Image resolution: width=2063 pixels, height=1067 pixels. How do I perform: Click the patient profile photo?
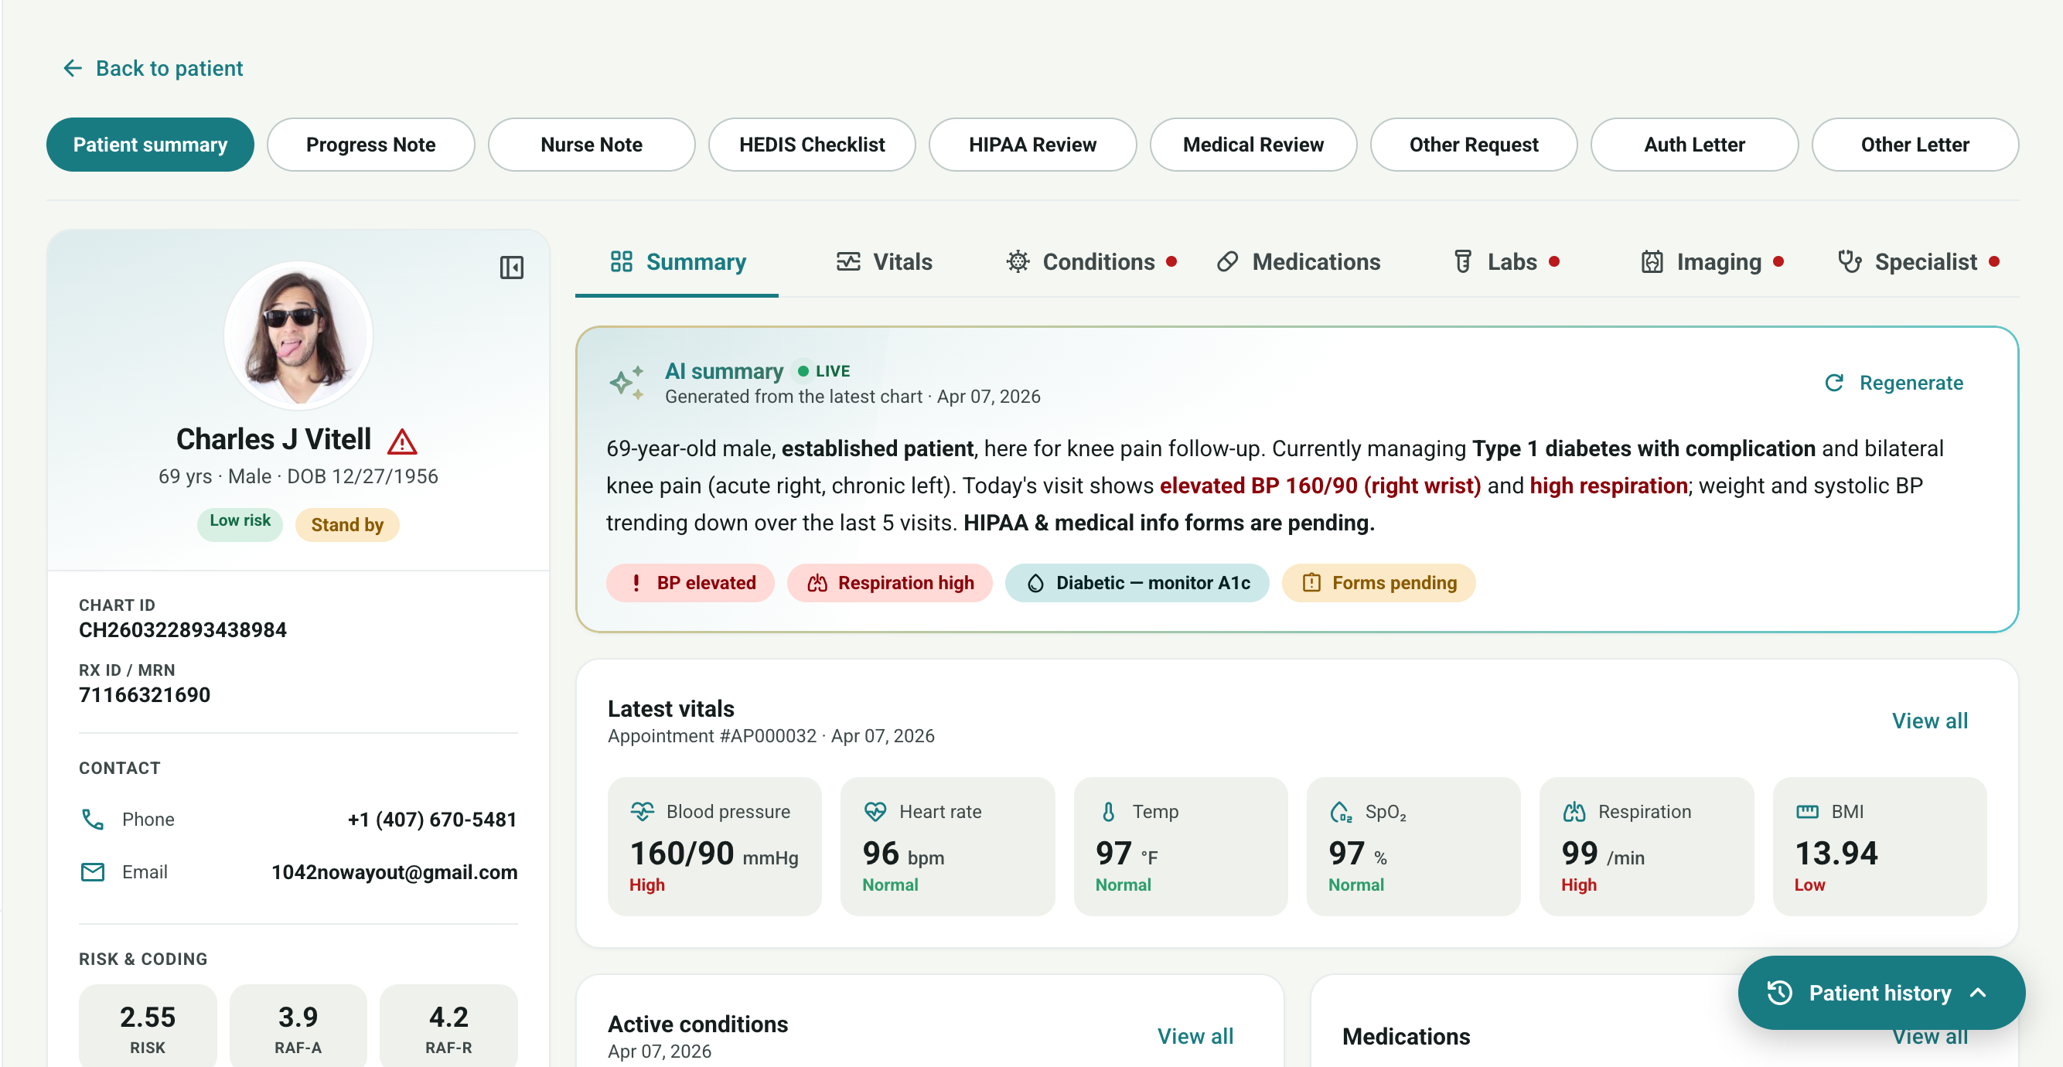click(x=298, y=335)
